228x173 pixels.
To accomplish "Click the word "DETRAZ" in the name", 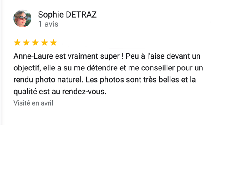I will [81, 15].
